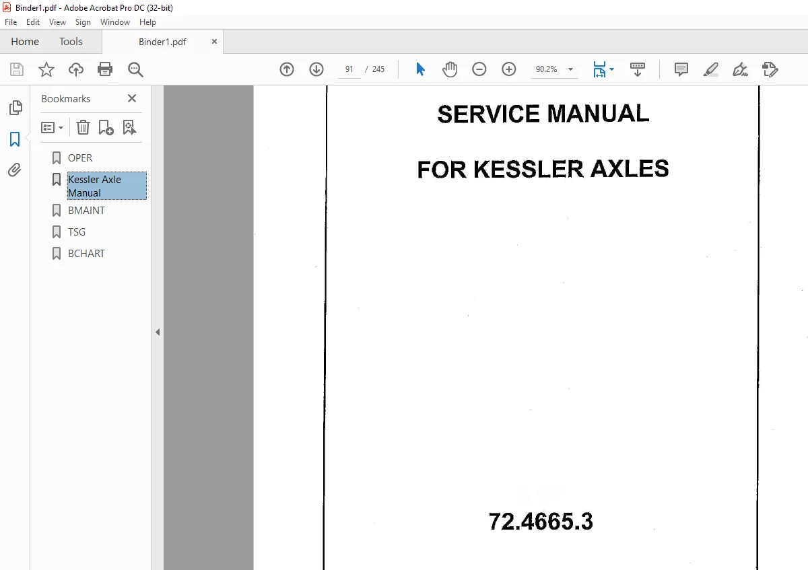The height and width of the screenshot is (570, 808).
Task: Zoom in with the plus button
Action: (x=509, y=69)
